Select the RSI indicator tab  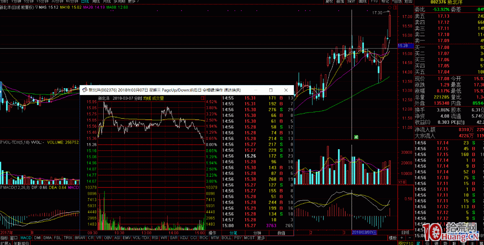(x=154, y=238)
